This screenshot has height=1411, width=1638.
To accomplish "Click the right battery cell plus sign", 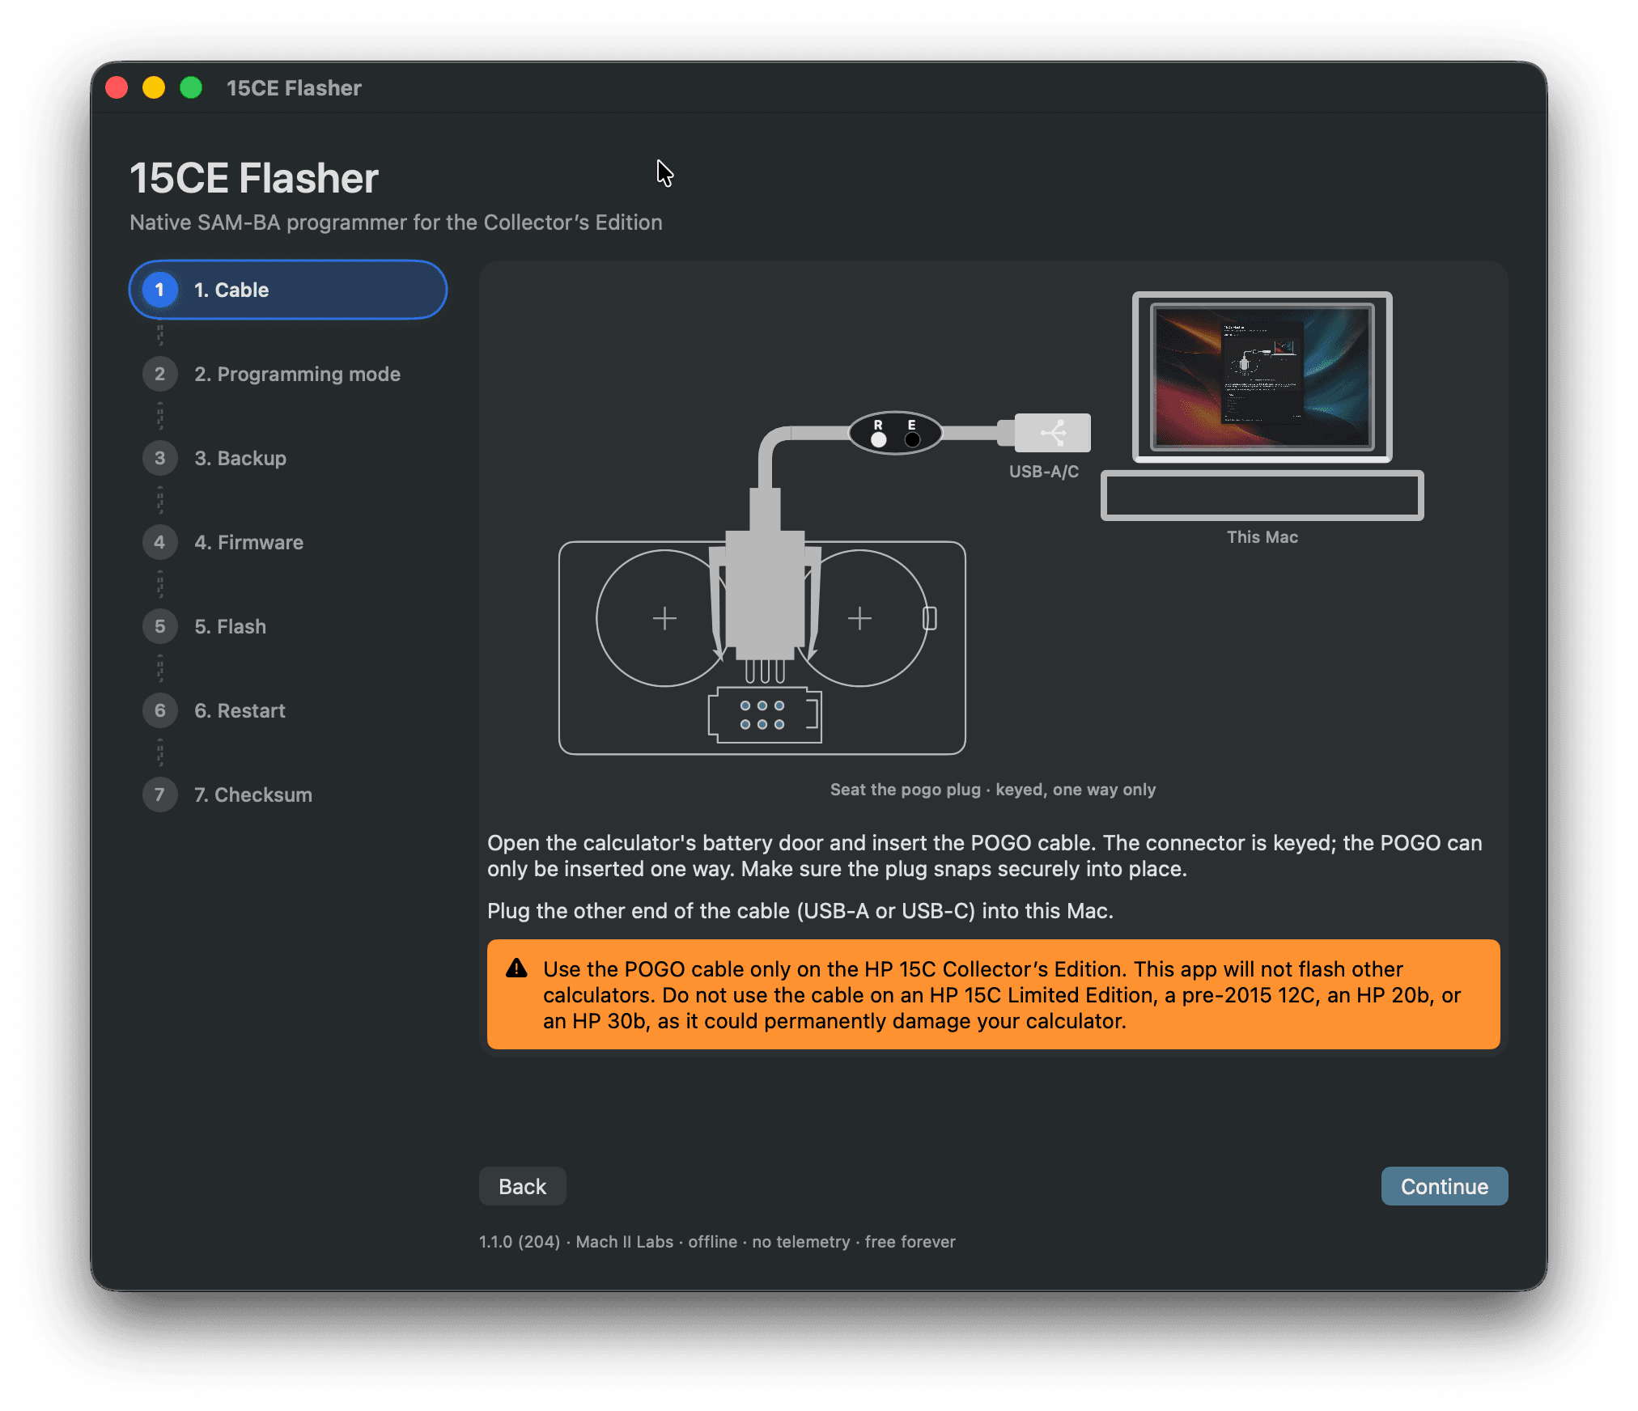I will [859, 618].
